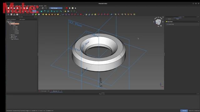Select the Hole tool icon

pyautogui.click(x=66, y=15)
